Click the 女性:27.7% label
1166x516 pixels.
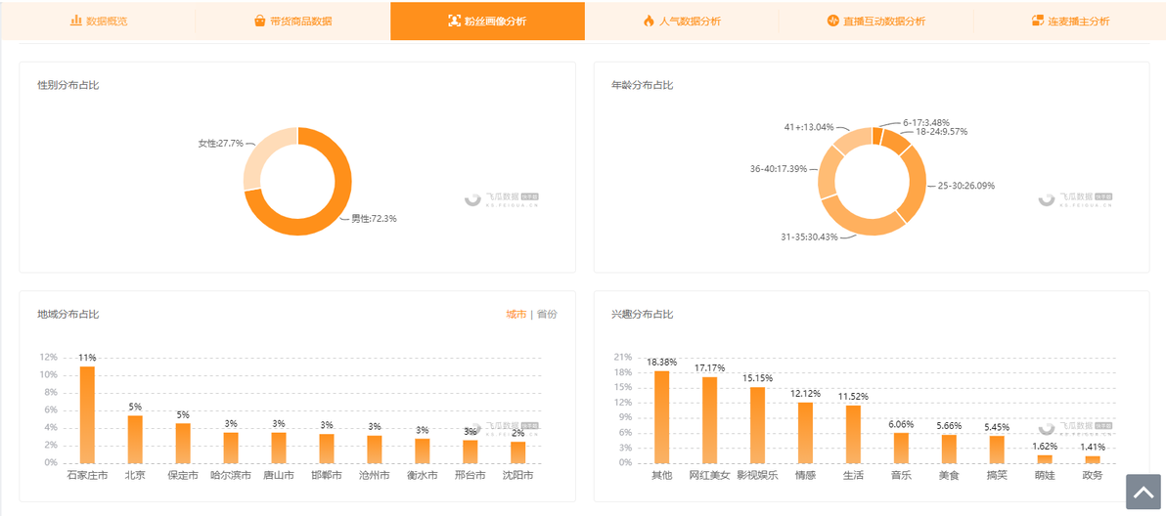tap(221, 144)
